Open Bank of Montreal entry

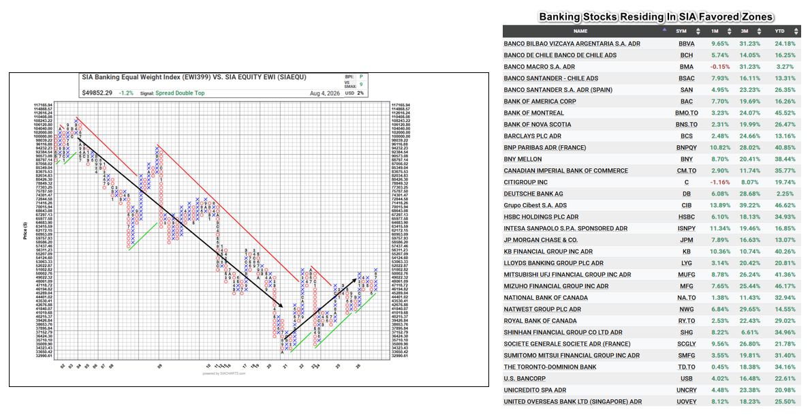click(x=533, y=112)
